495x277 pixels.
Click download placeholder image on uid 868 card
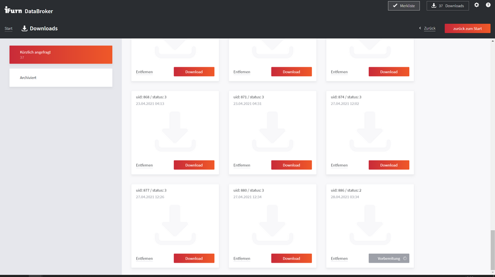click(x=175, y=132)
